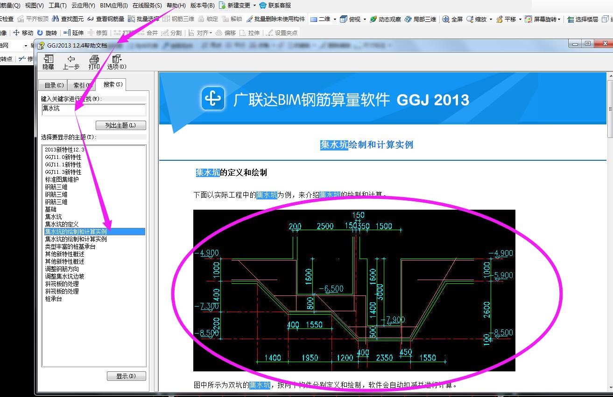The width and height of the screenshot is (613, 397).
Task: Click the 二维 2D view button
Action: coord(320,19)
